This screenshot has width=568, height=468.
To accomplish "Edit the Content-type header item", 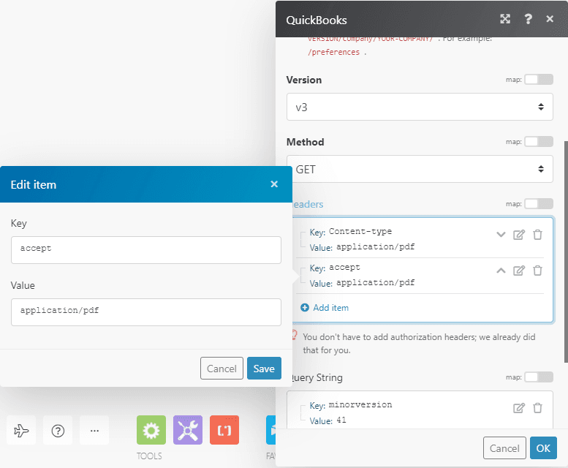I will [x=519, y=235].
